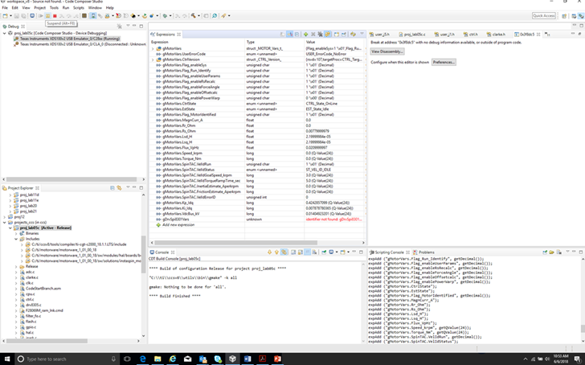Open the Scripts menu

79,7
